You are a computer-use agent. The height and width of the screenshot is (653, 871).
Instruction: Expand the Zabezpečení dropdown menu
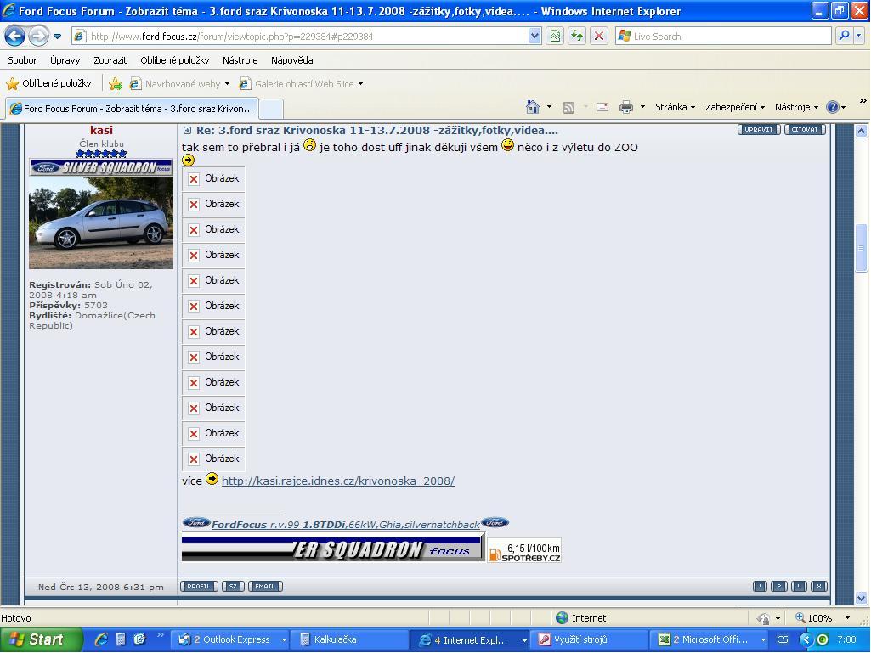[x=734, y=107]
